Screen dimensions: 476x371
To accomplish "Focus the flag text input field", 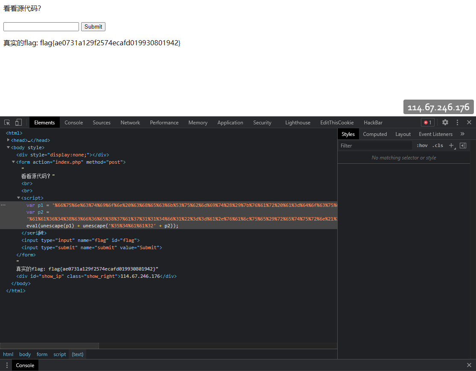I will (x=41, y=27).
